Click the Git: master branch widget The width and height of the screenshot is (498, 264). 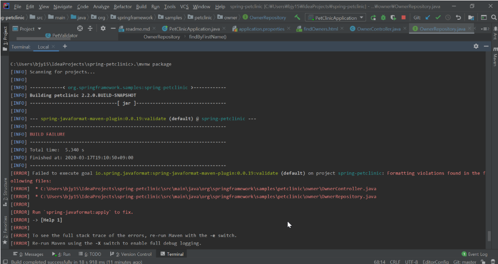(x=465, y=262)
